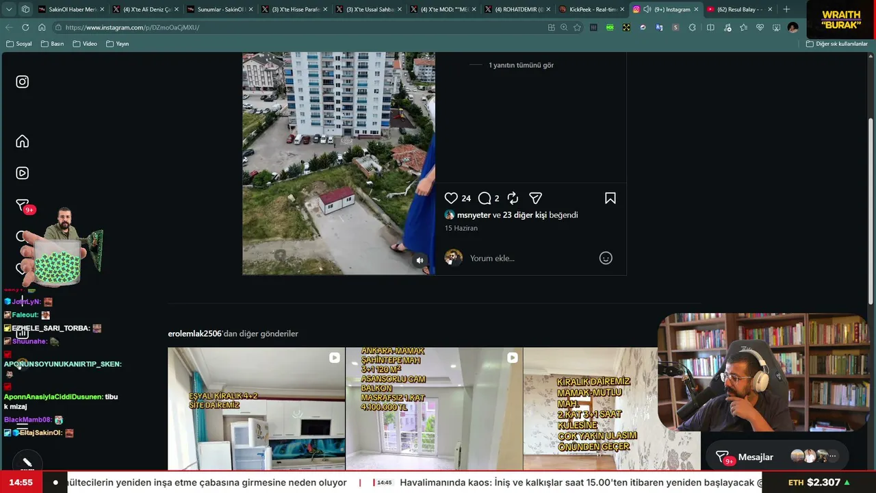The image size is (876, 493).
Task: Reload the Instagram page
Action: point(25,27)
